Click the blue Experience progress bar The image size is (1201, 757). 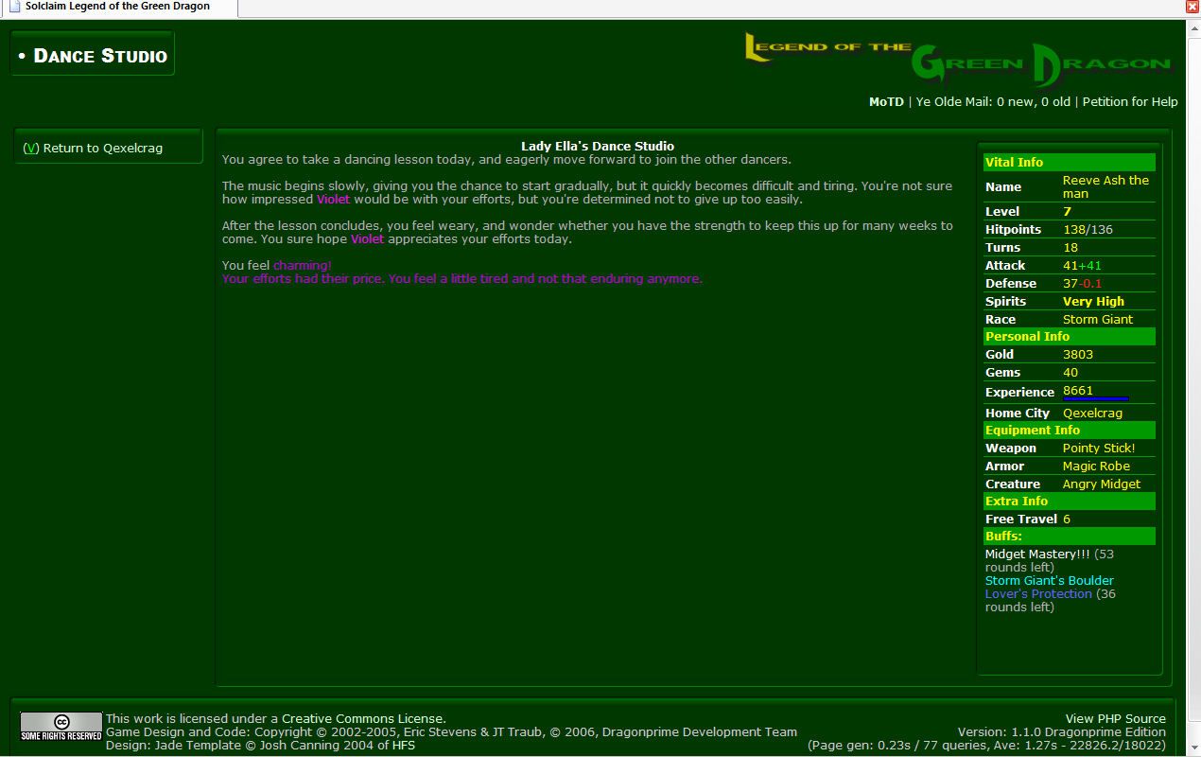point(1095,399)
